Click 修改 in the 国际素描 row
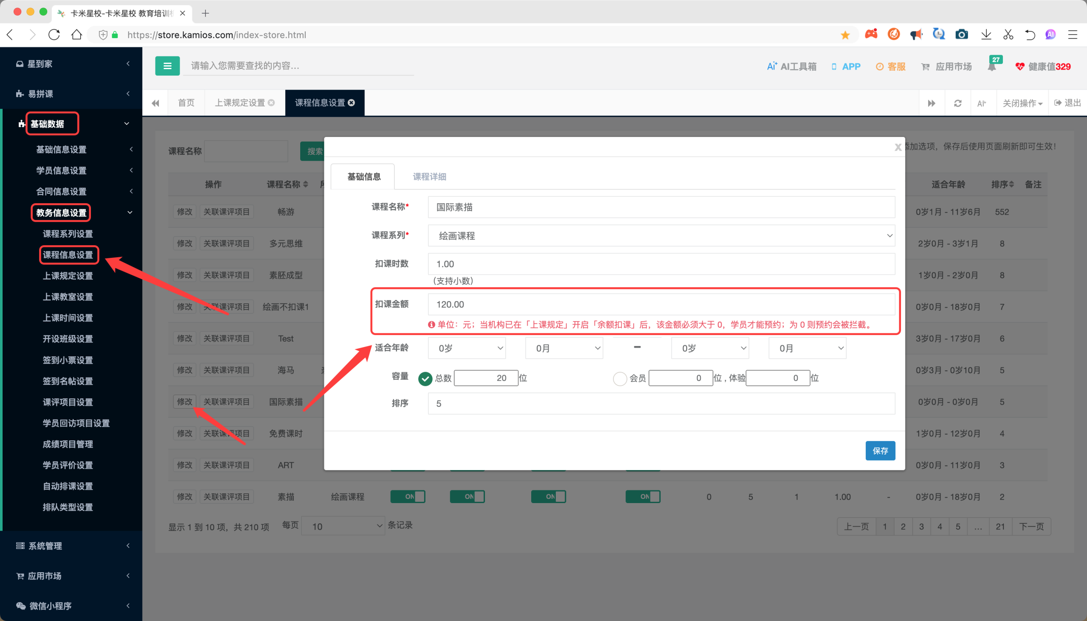The image size is (1087, 621). coord(184,402)
